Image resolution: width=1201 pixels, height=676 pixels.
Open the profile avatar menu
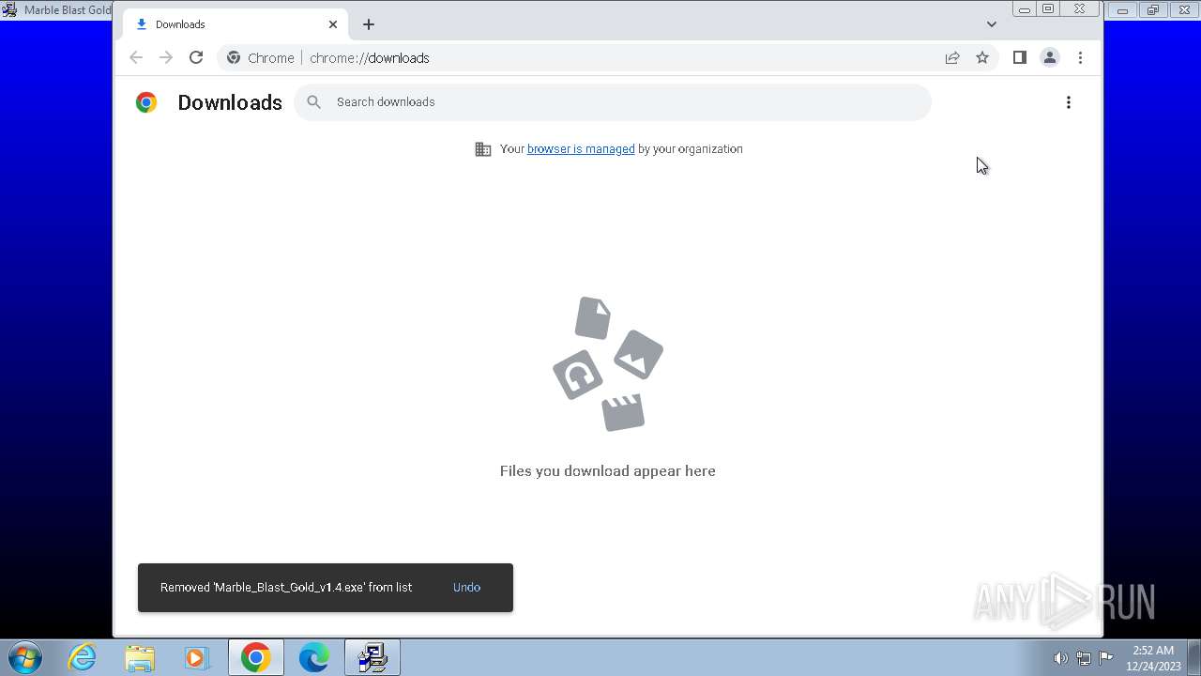(1050, 57)
